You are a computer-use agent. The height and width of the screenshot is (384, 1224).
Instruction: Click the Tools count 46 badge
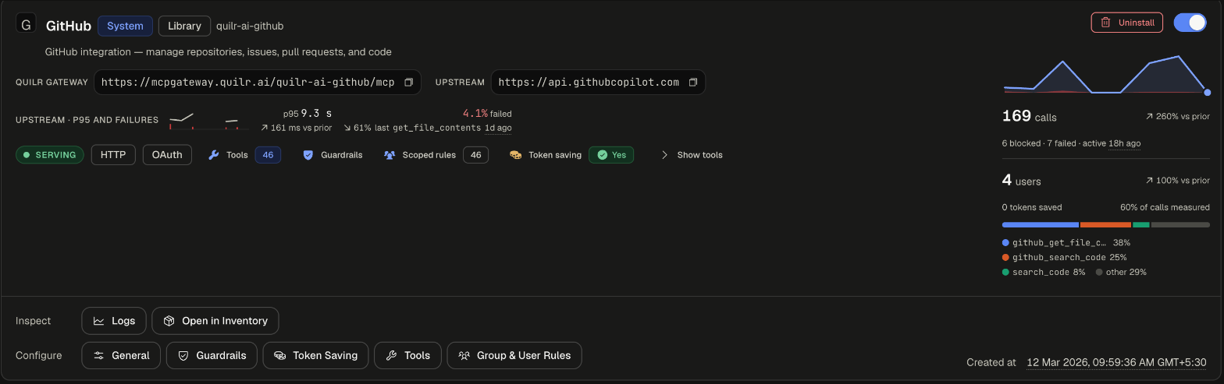point(268,155)
